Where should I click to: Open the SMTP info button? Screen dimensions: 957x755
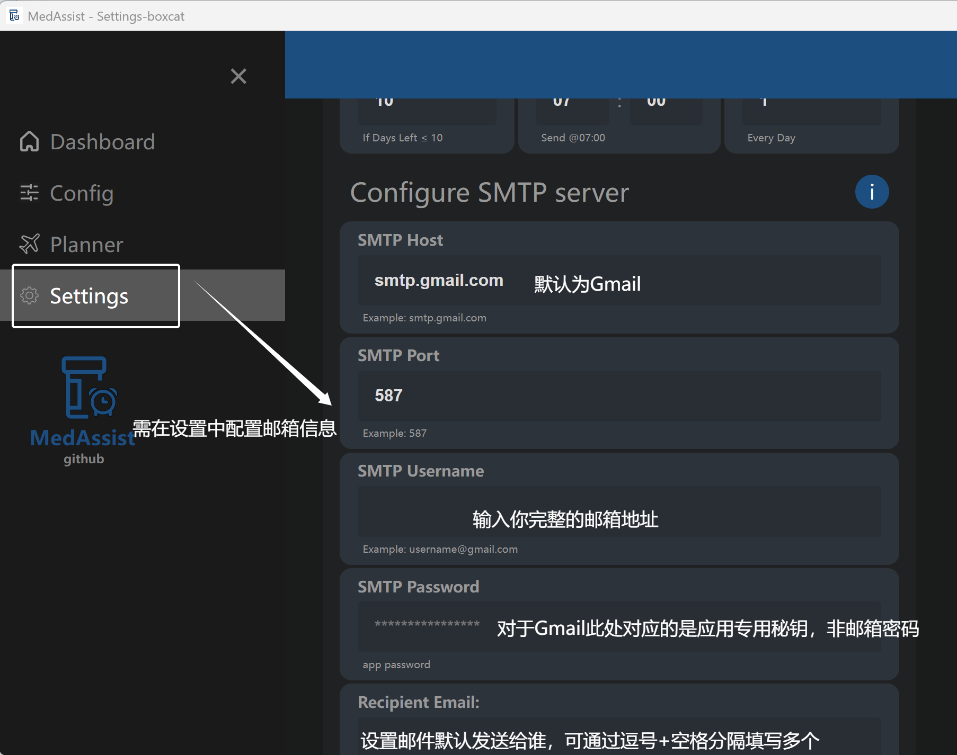872,192
